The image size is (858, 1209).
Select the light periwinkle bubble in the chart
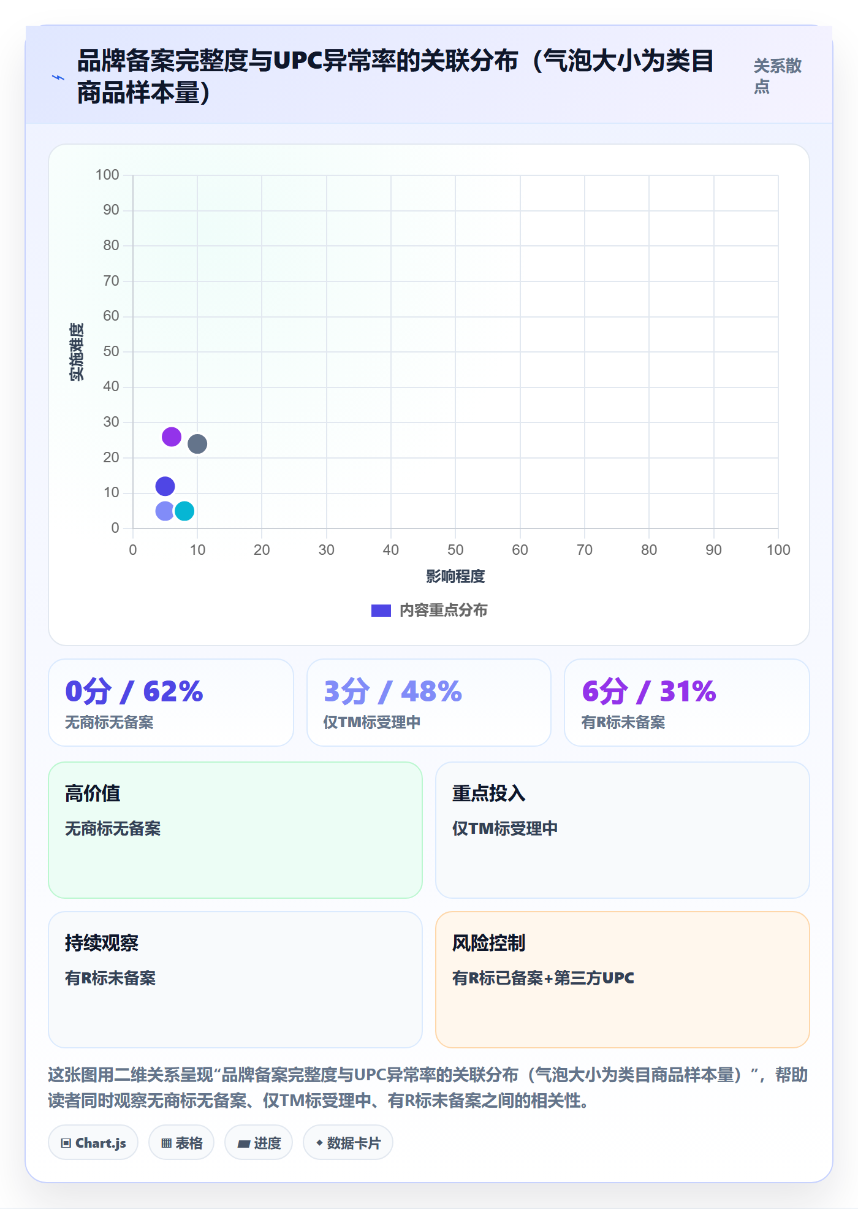[x=165, y=511]
